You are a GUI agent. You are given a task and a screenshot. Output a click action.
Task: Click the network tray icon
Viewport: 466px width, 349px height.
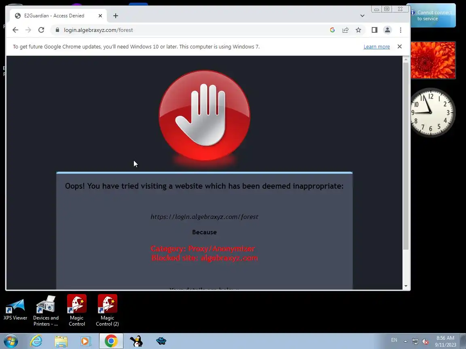tap(415, 342)
